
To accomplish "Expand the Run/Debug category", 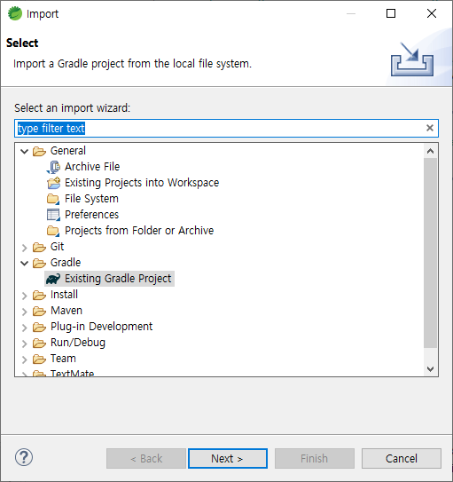I will pos(25,344).
